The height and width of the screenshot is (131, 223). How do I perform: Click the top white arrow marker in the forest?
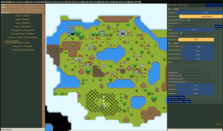pos(104,97)
